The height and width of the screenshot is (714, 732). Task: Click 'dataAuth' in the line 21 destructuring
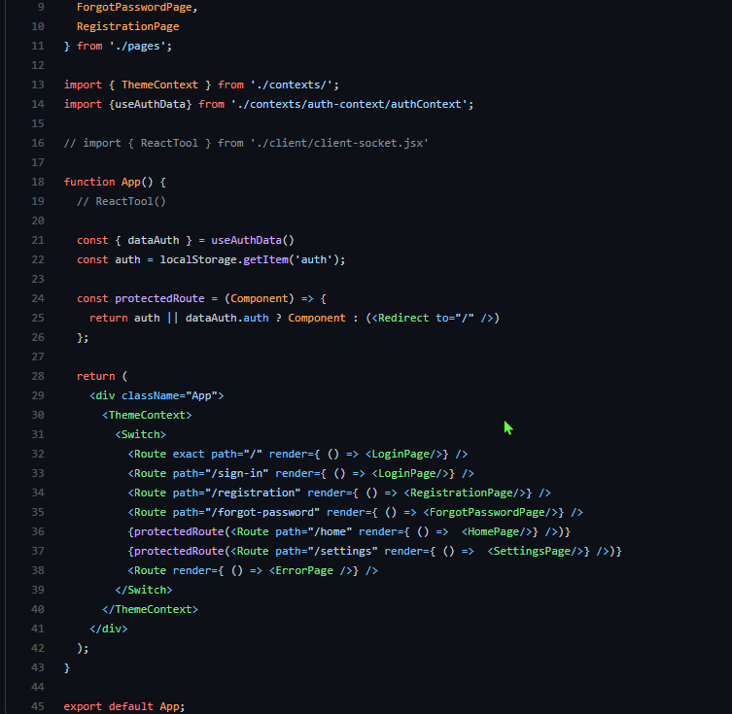(x=154, y=240)
